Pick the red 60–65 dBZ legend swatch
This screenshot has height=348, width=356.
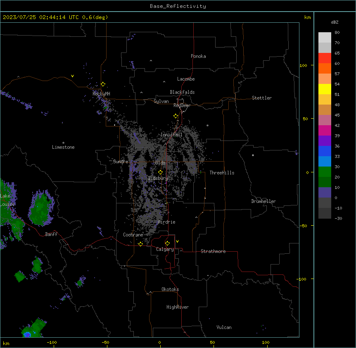325,58
